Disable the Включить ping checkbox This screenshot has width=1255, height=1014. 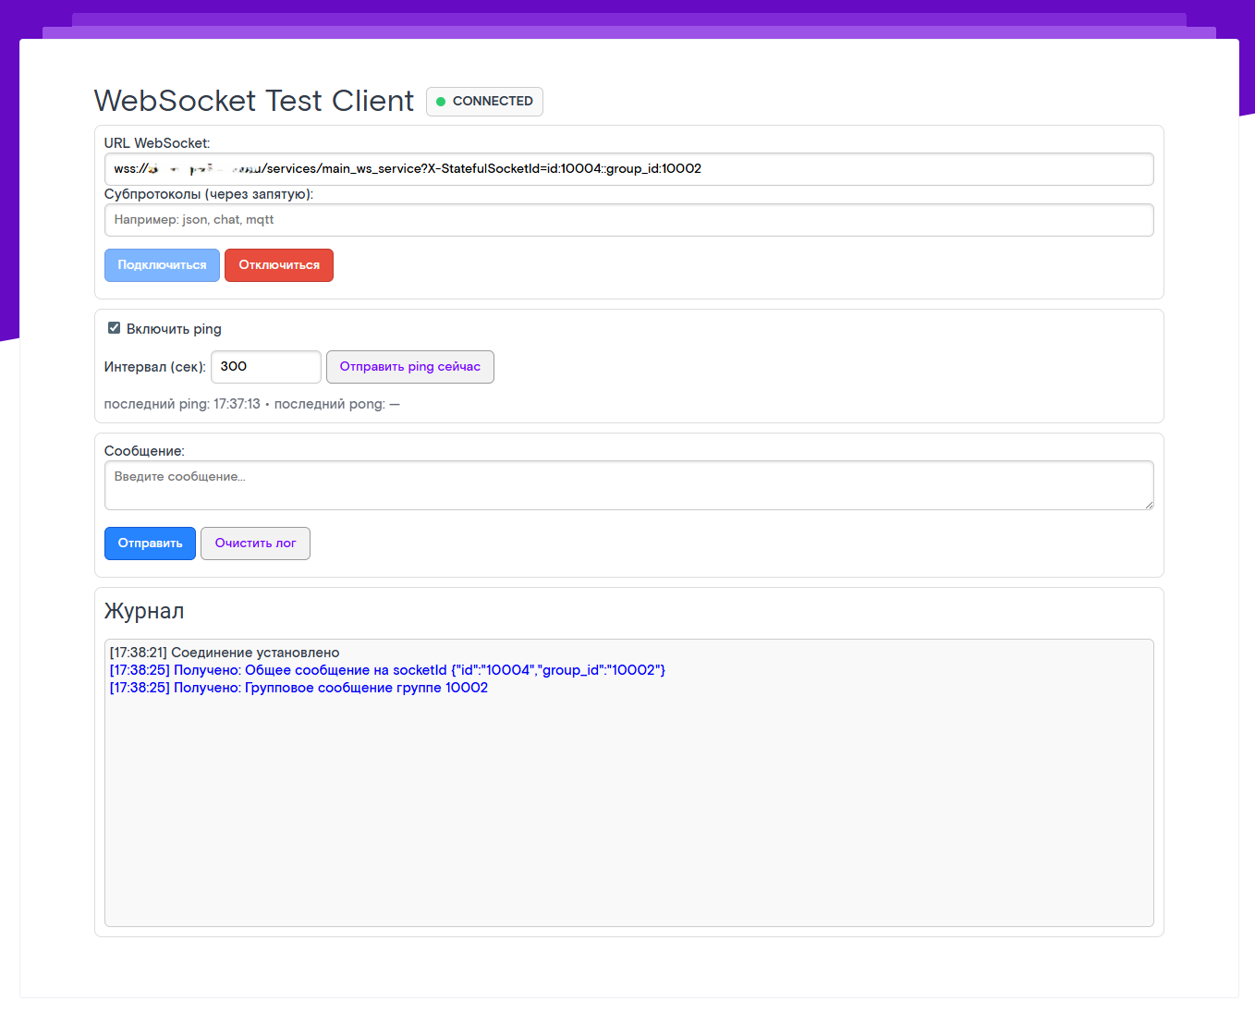coord(115,328)
